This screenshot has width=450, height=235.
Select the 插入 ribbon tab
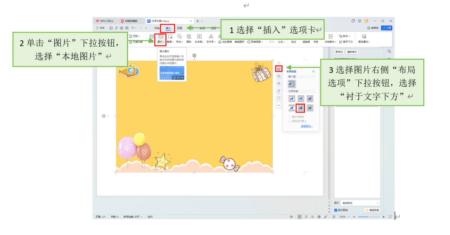(168, 28)
